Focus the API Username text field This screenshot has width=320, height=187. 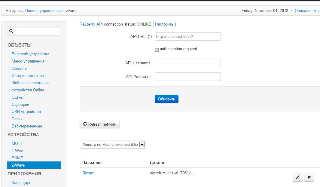click(187, 63)
